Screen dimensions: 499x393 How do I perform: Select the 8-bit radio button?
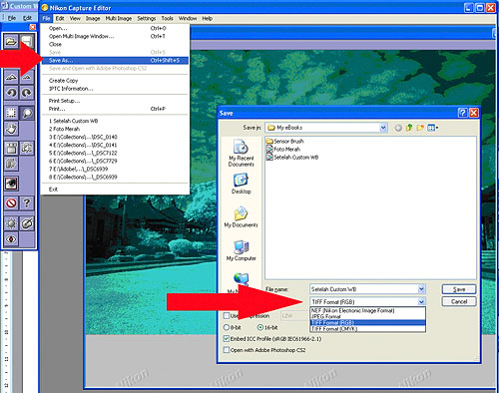click(x=227, y=327)
